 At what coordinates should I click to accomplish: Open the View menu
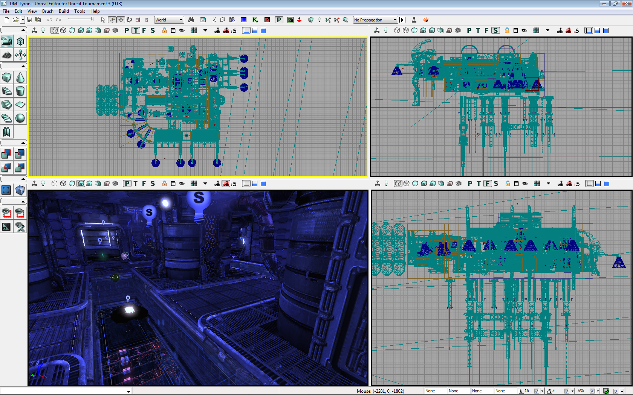(32, 11)
